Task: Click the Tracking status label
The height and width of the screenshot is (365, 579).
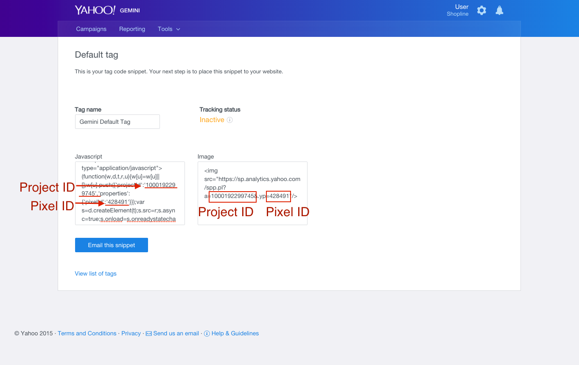Action: (x=220, y=109)
